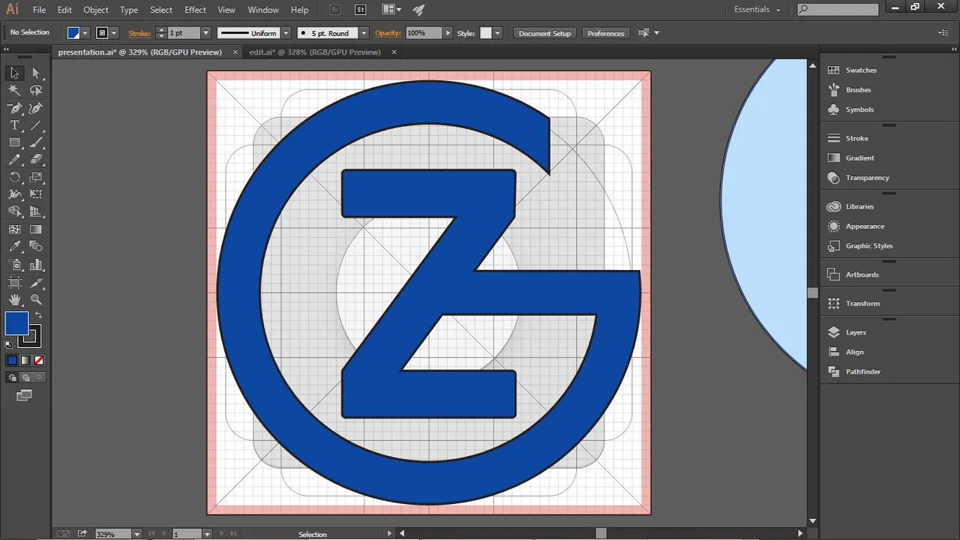
Task: Select the Free Transform tool
Action: pyautogui.click(x=36, y=195)
